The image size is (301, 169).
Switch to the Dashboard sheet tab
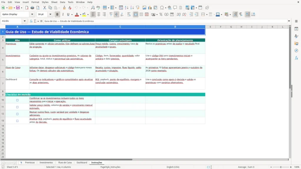tap(82, 163)
